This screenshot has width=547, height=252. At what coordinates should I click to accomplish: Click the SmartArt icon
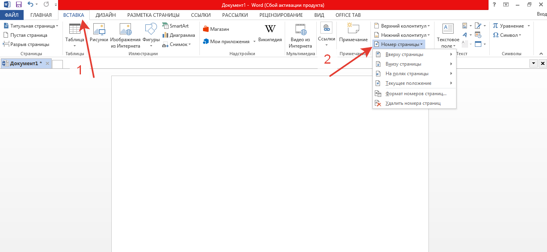[165, 26]
